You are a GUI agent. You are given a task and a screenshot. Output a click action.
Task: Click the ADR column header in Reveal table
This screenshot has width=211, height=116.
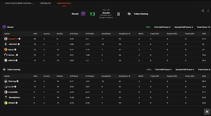(x=204, y=34)
